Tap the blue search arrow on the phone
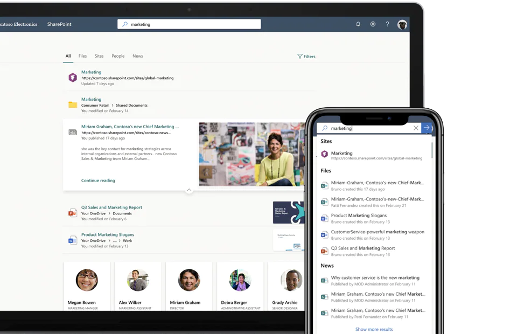This screenshot has width=517, height=334. (427, 128)
